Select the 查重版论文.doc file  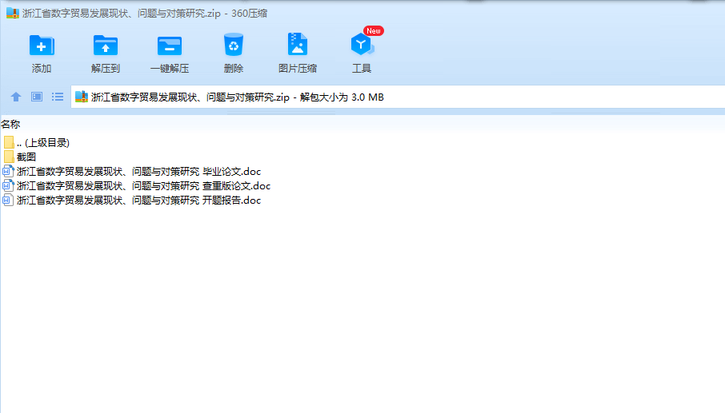tap(143, 186)
